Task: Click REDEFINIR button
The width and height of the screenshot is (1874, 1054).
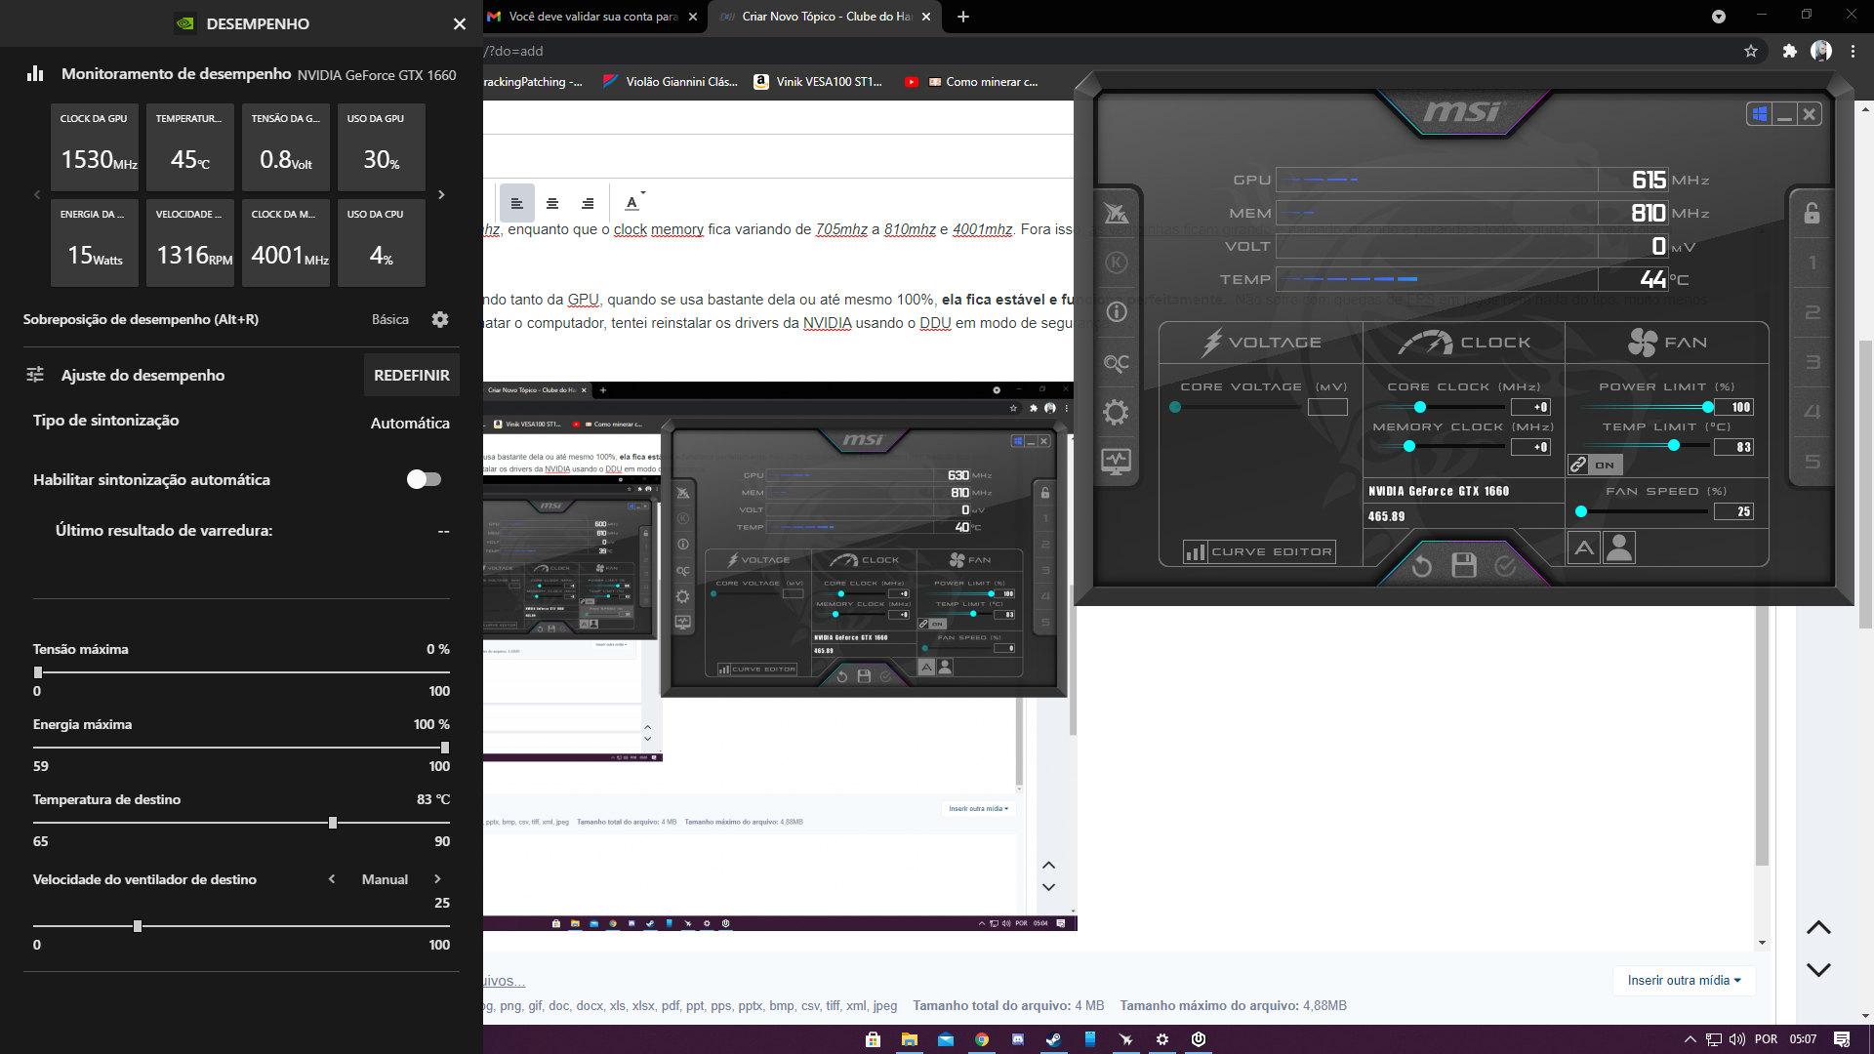Action: (412, 376)
